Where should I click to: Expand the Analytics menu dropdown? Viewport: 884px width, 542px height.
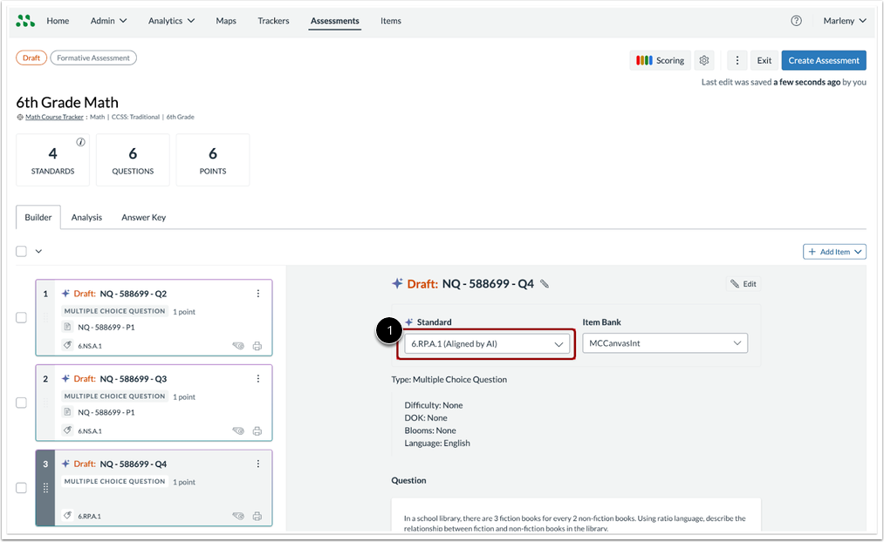click(171, 21)
